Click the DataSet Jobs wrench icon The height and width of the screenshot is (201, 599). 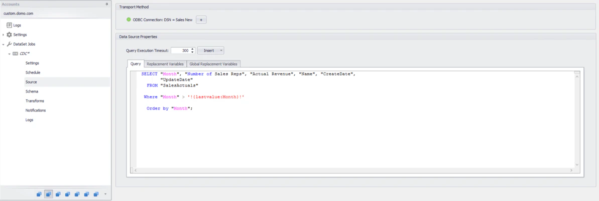pyautogui.click(x=10, y=44)
